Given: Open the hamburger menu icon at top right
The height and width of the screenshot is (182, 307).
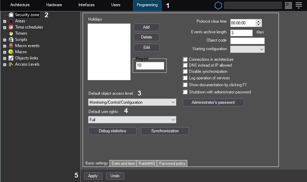Looking at the screenshot, I should pyautogui.click(x=298, y=5).
